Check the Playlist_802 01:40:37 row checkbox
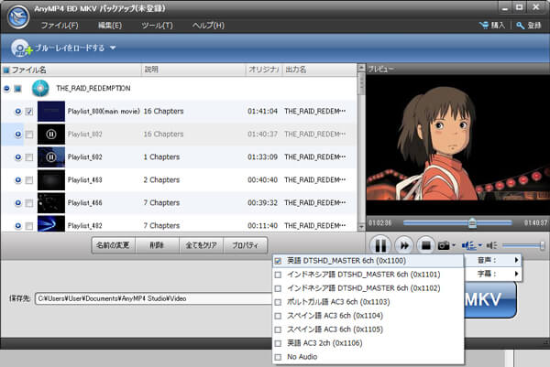550x367 pixels. (29, 135)
